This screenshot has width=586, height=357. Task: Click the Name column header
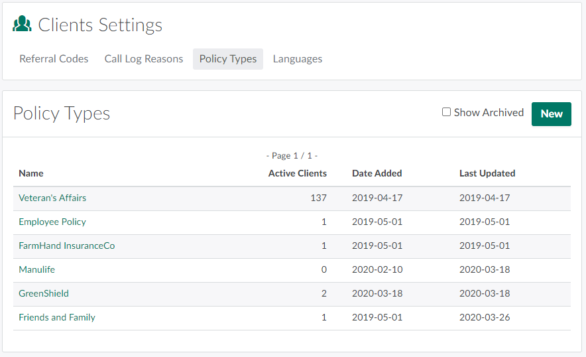[31, 173]
